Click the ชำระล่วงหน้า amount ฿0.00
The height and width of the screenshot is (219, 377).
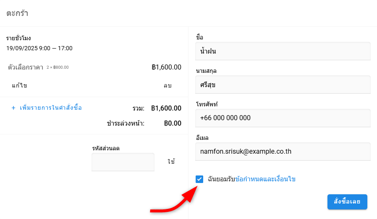pyautogui.click(x=173, y=124)
